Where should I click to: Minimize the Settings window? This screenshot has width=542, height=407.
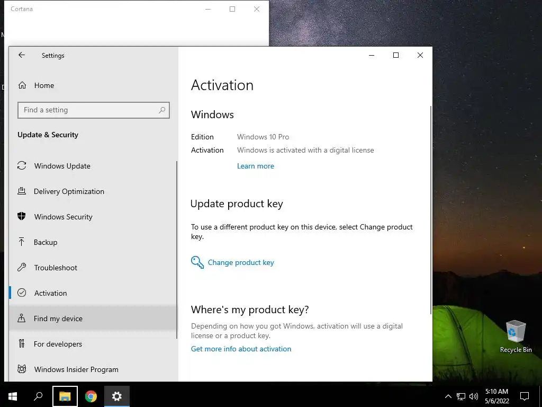coord(372,55)
